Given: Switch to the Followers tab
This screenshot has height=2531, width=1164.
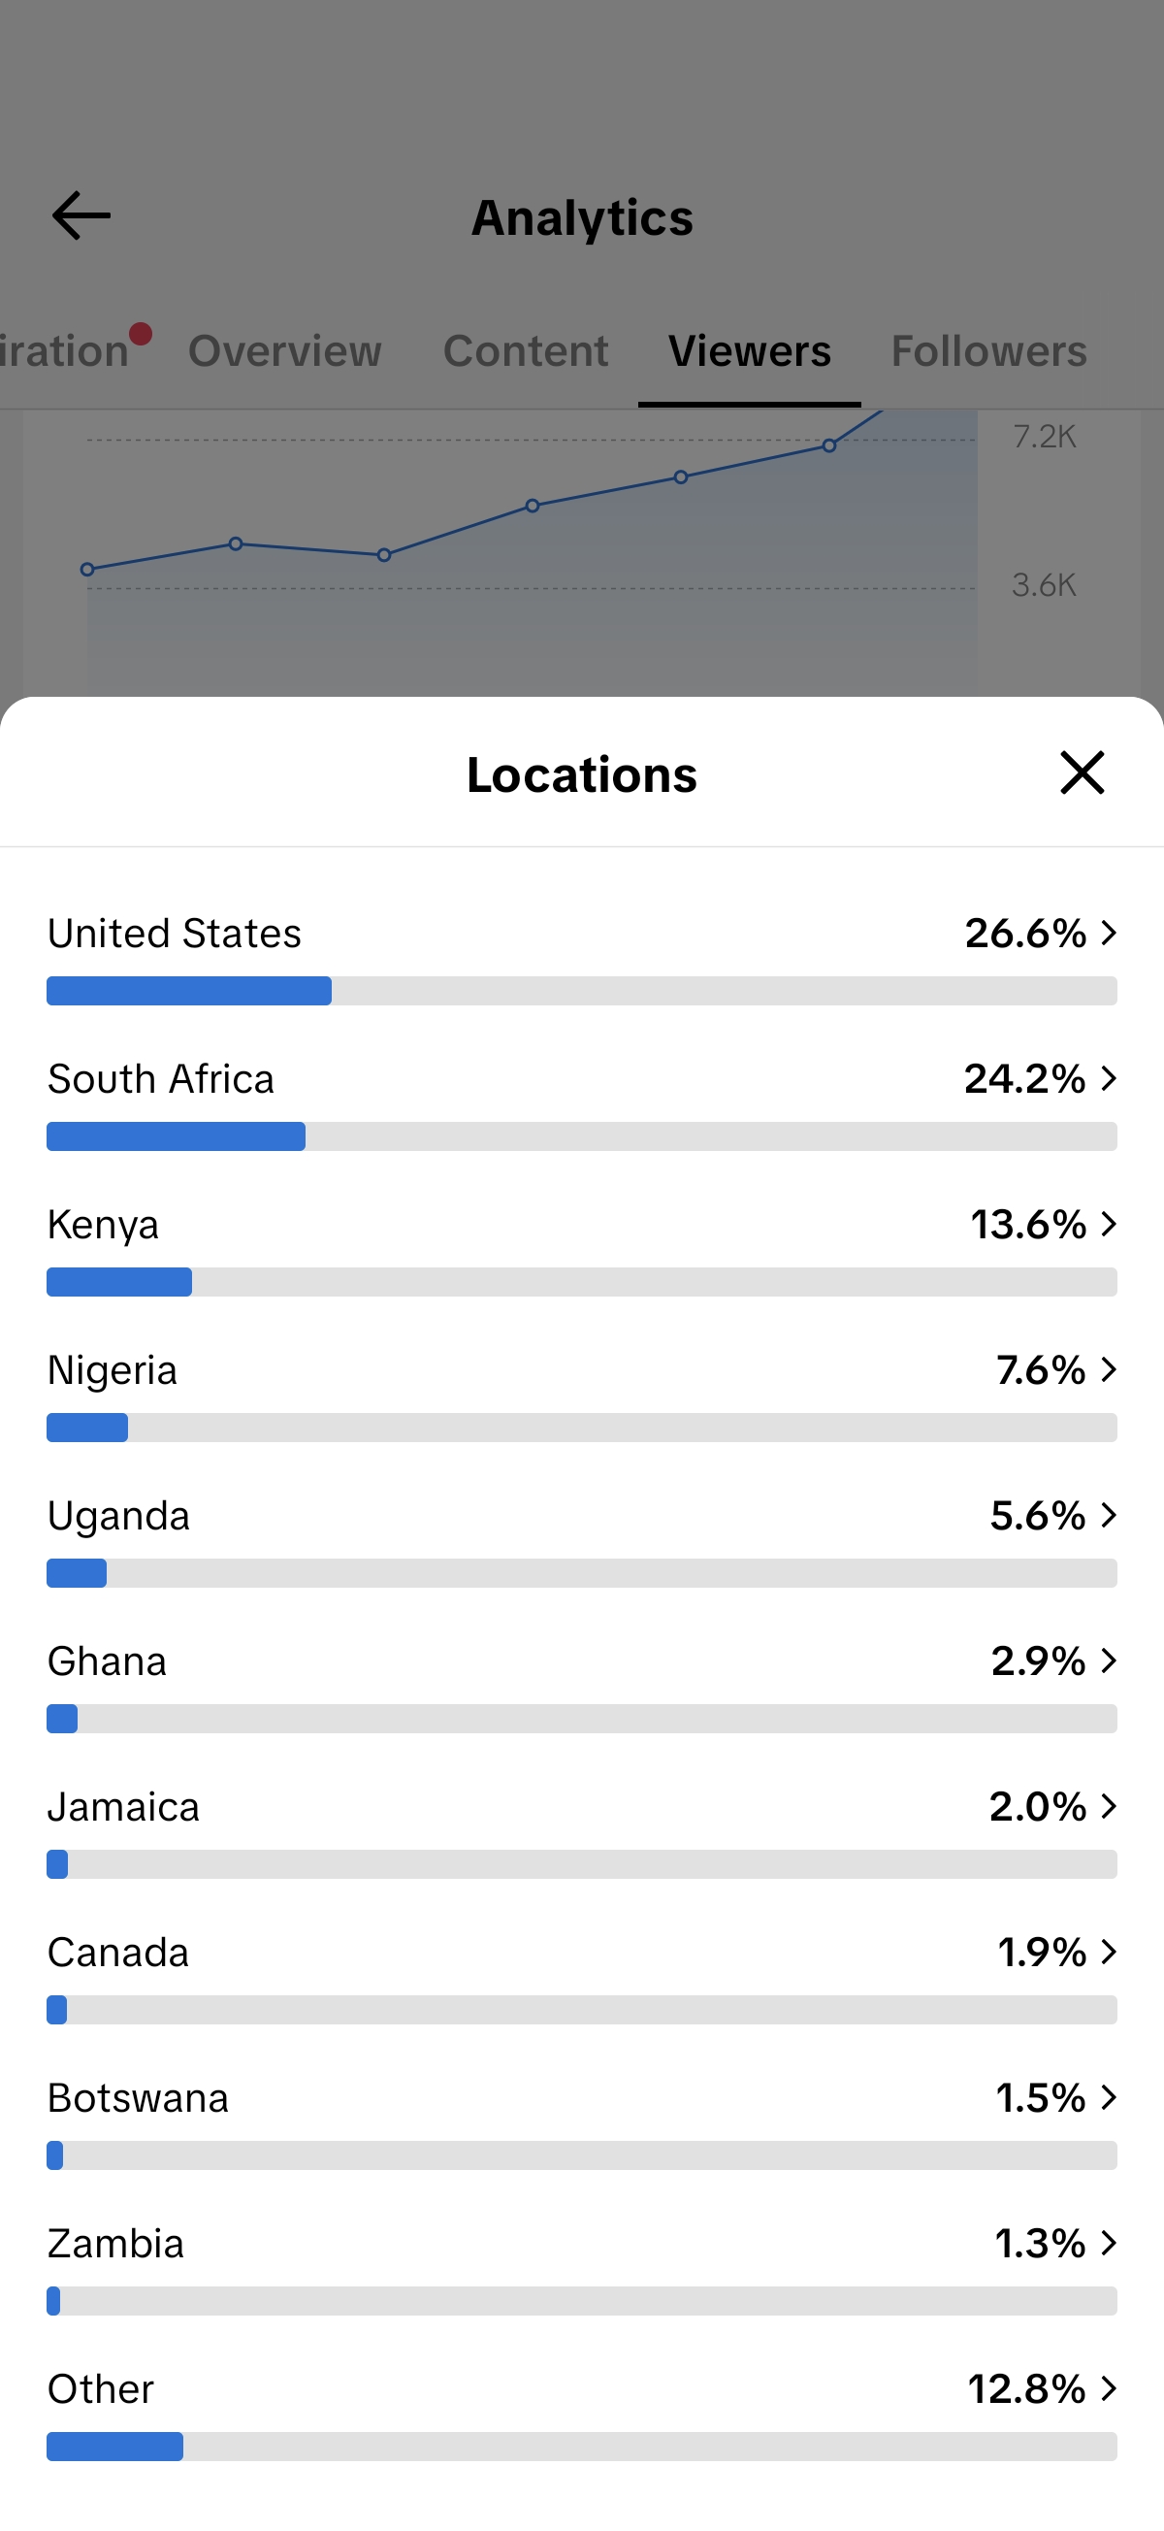Looking at the screenshot, I should pos(988,350).
